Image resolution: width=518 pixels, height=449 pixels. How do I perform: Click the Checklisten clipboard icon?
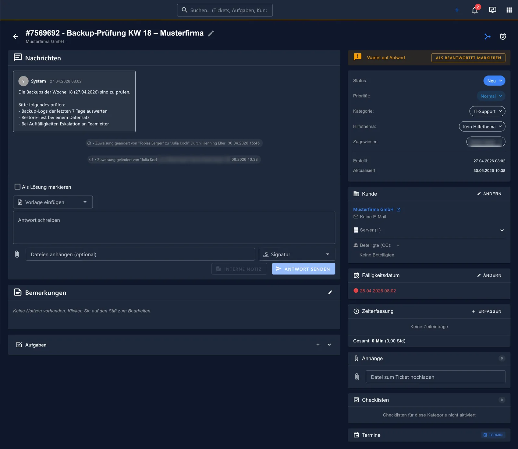(356, 400)
